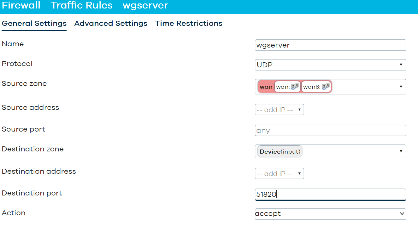This screenshot has width=418, height=226.
Task: Click the wan6 interface network icon
Action: tap(326, 87)
